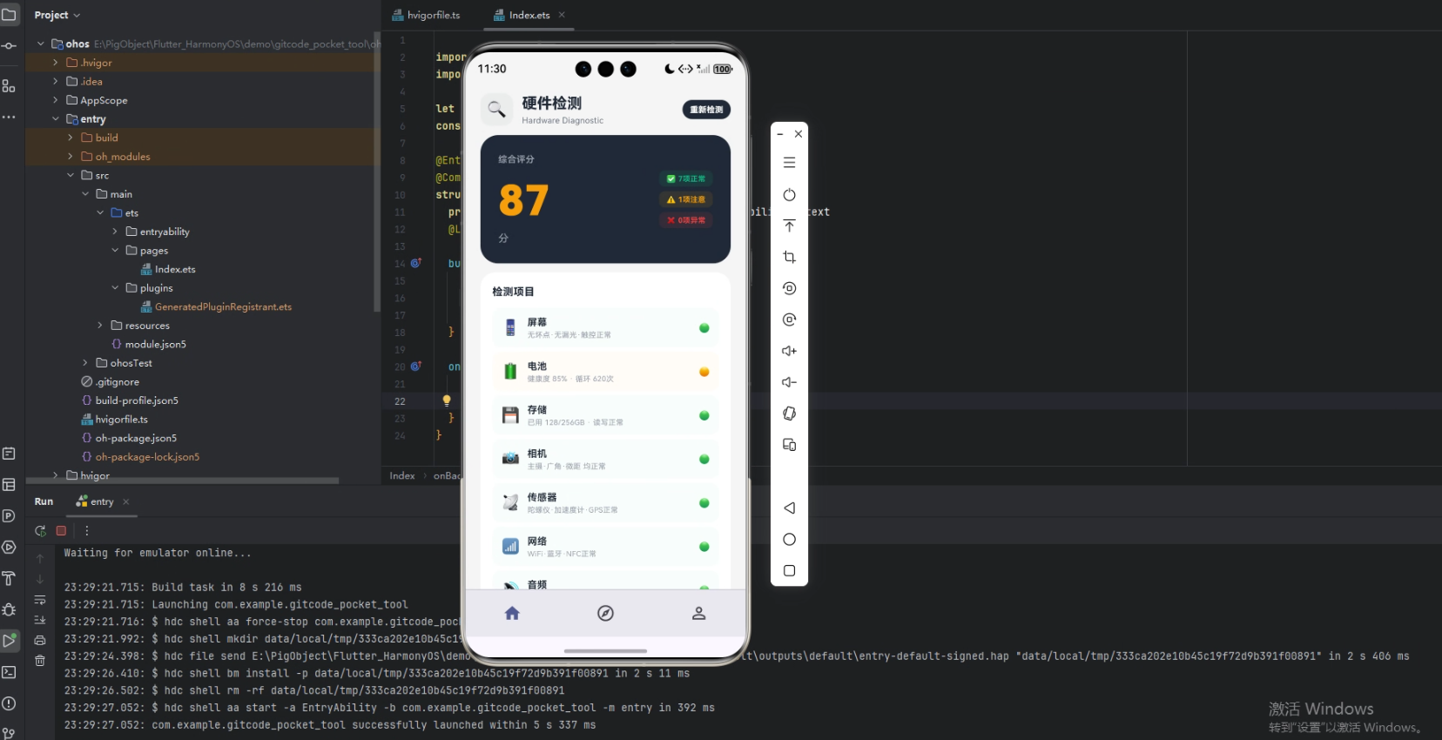Expand the AppScope folder
1442x740 pixels.
pos(56,100)
